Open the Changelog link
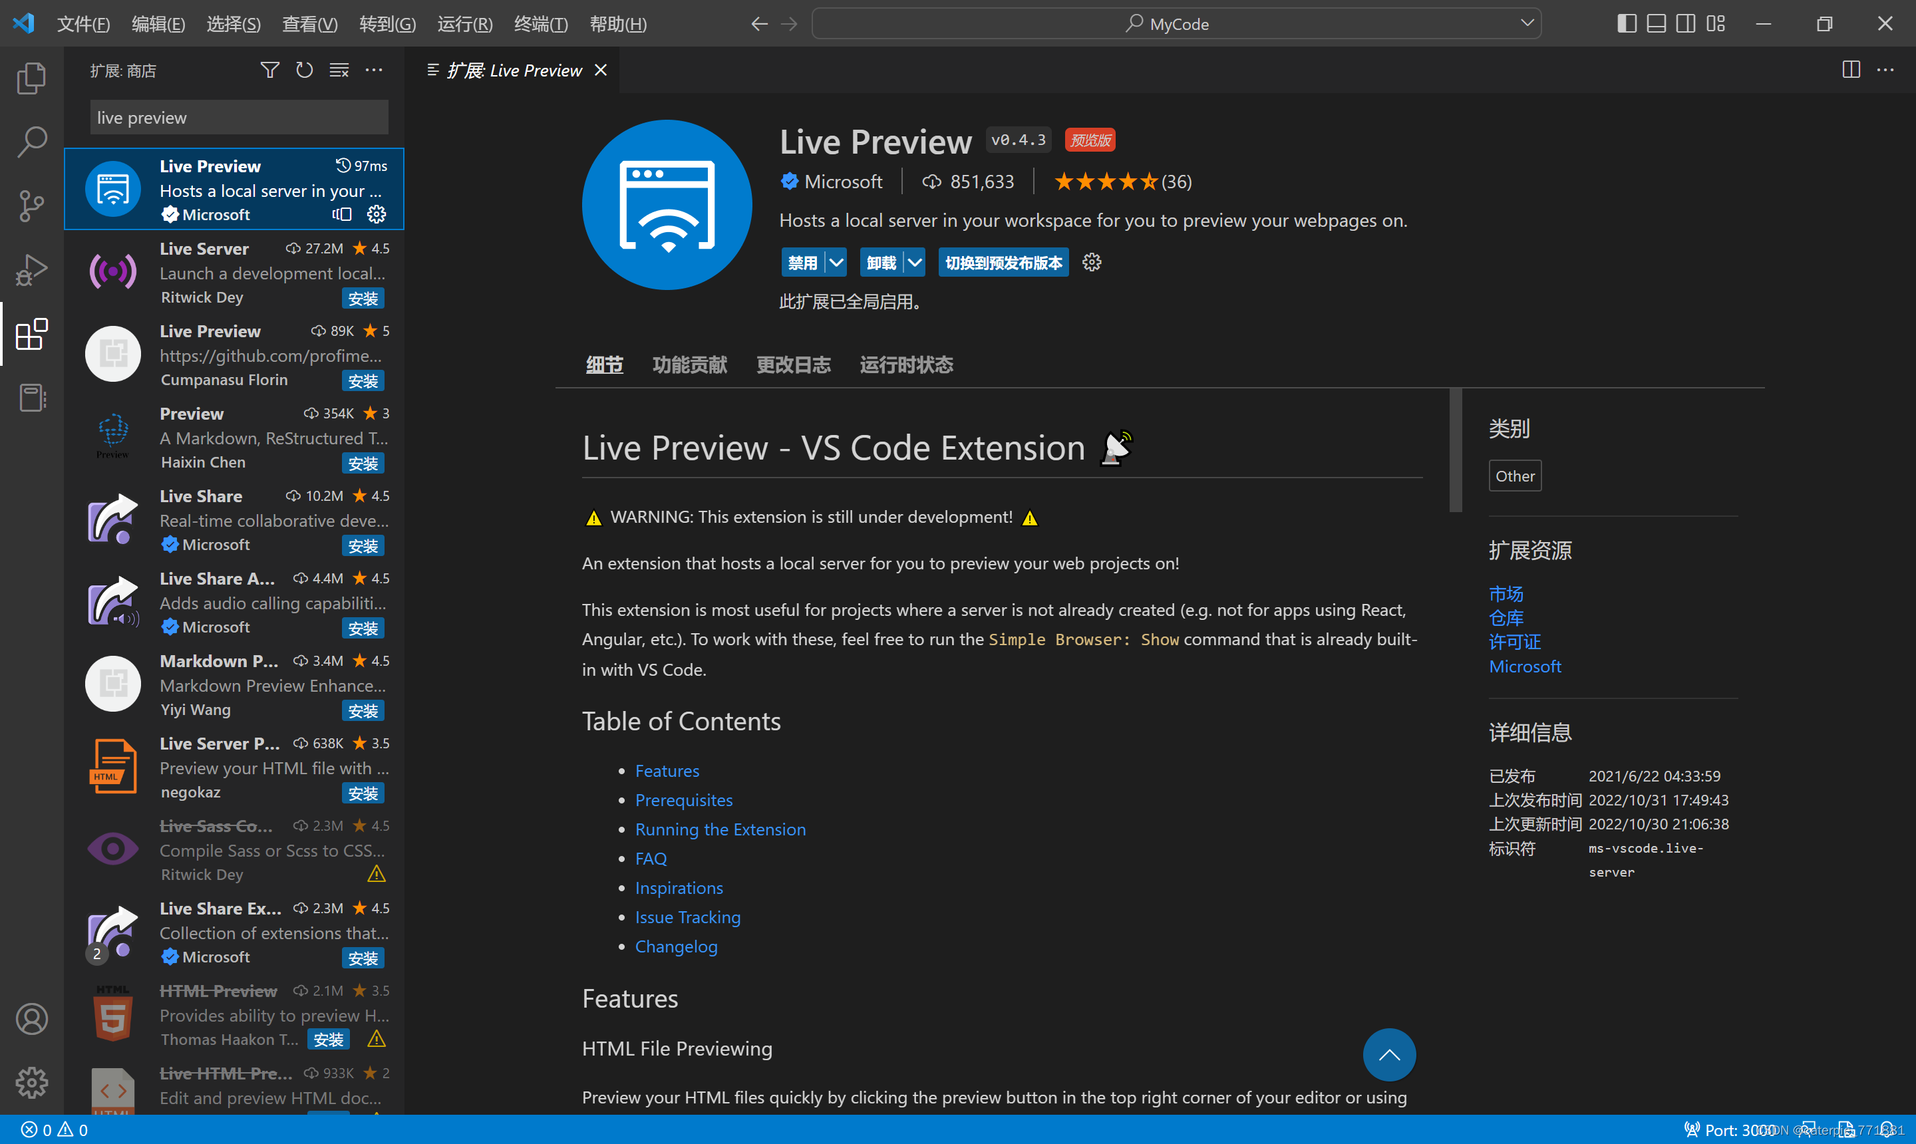The image size is (1916, 1144). [x=676, y=946]
